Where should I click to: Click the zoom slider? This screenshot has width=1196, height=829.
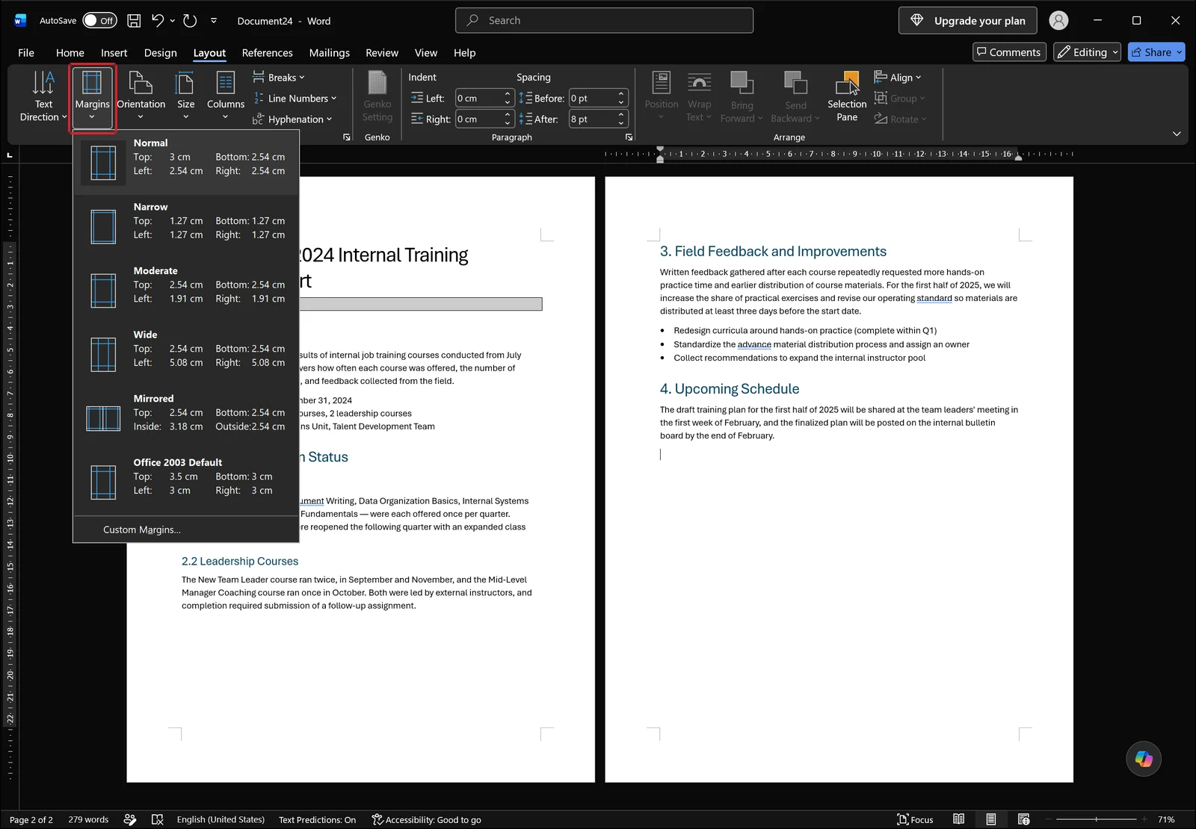click(x=1097, y=820)
